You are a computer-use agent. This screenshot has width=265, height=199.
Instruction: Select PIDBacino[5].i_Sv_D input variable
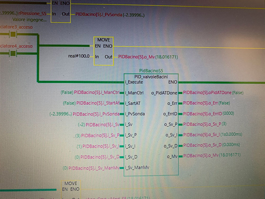click(100, 157)
